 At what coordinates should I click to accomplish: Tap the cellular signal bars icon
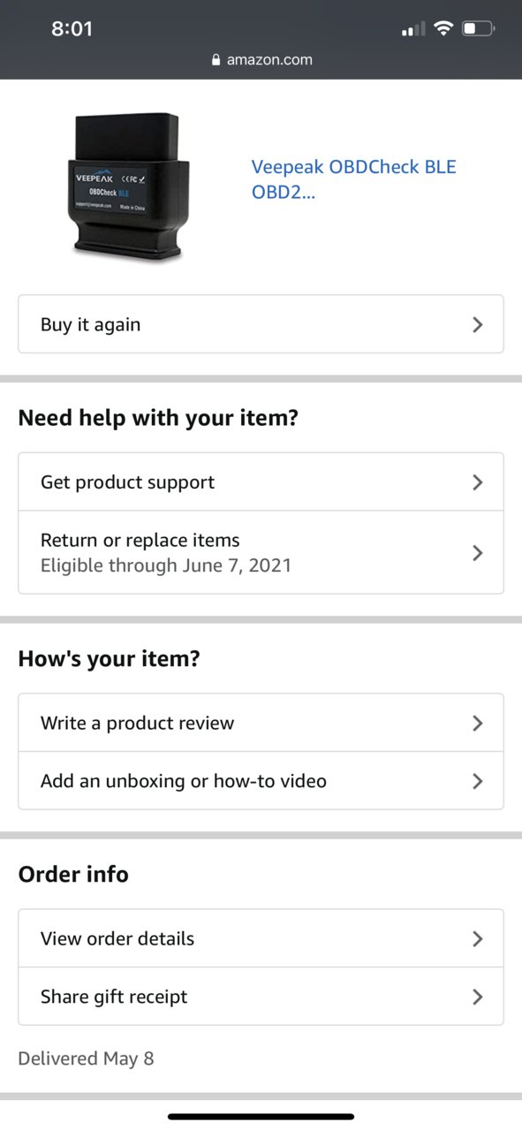pos(413,29)
